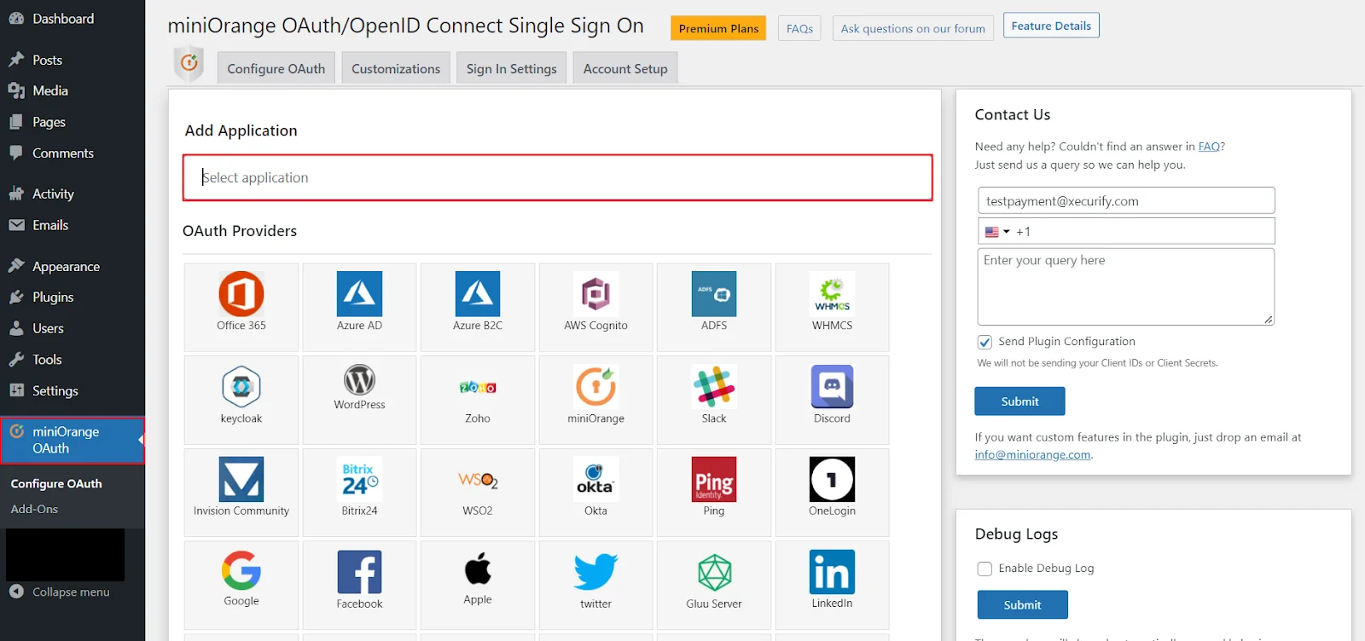The height and width of the screenshot is (641, 1365).
Task: Pick the Azure B2C provider
Action: click(x=478, y=294)
